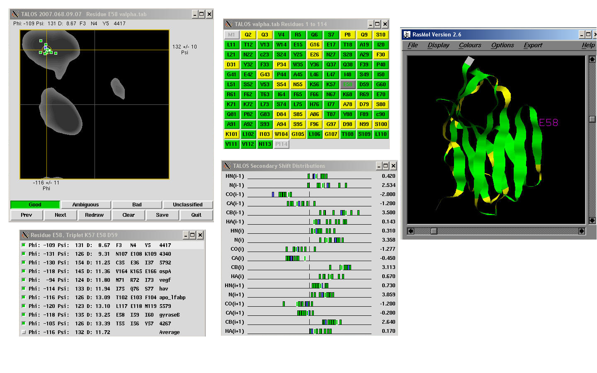Screen dimensions: 597x373
Task: Click the Ramachandran plot blue point
Action: (x=46, y=48)
